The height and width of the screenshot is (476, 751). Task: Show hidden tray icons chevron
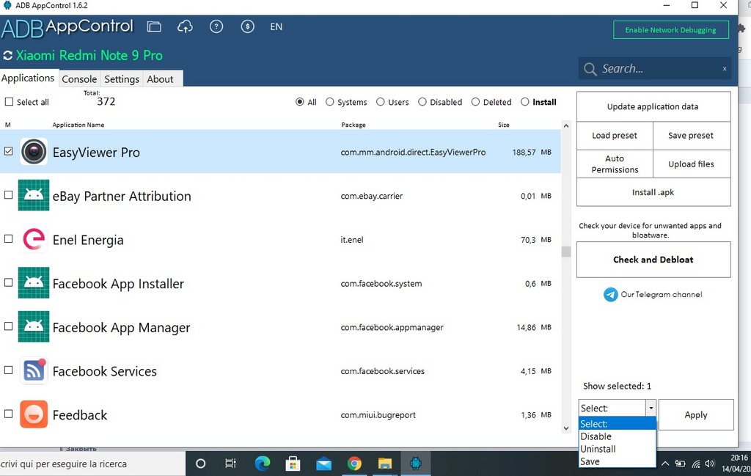[664, 464]
